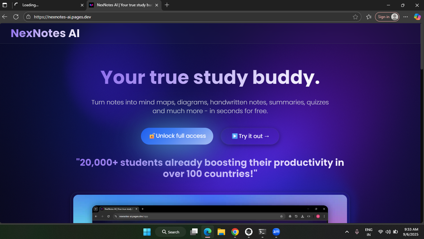Screen dimensions: 424x239
Task: Close the NexNotes AI tab
Action: (x=157, y=5)
